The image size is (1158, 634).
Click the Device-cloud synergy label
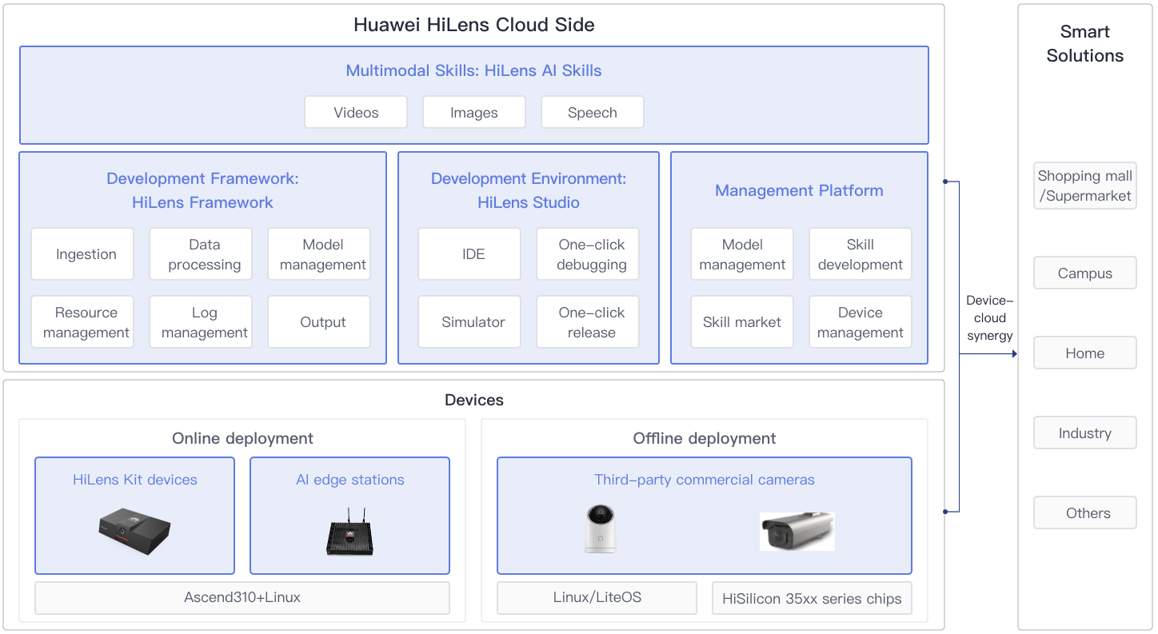point(990,318)
